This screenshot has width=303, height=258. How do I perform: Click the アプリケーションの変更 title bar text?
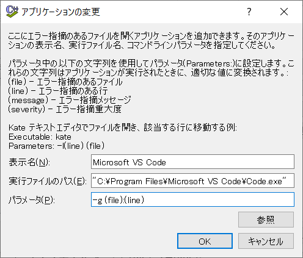tap(60, 12)
